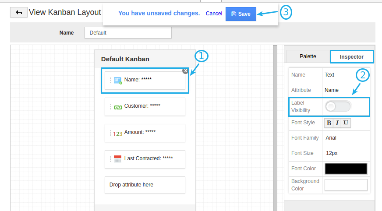
Task: Click the Amount 123 number icon
Action: (x=118, y=133)
